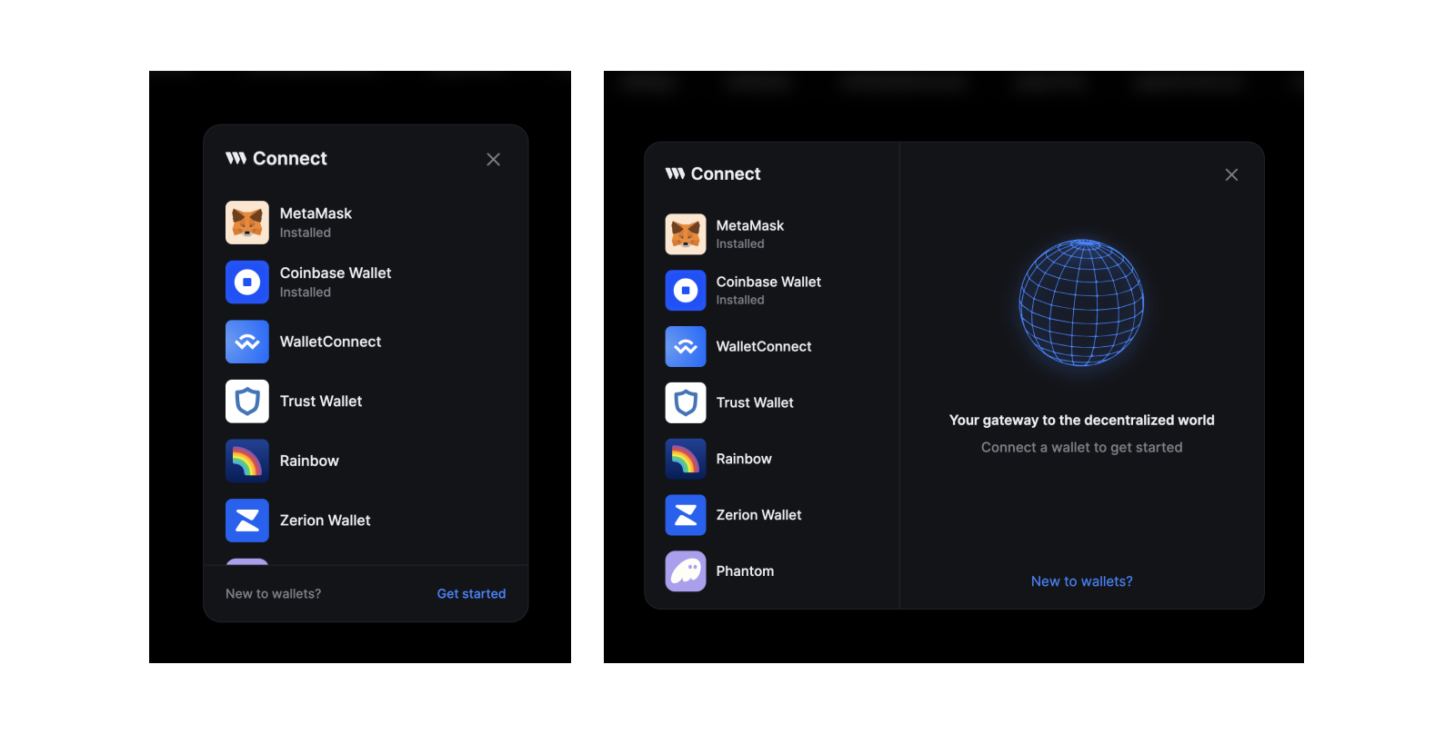This screenshot has height=734, width=1455.
Task: Click Coinbase Wallet icon in compact modal
Action: click(247, 283)
